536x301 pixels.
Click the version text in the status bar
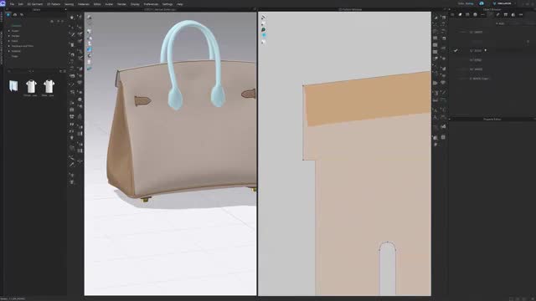coord(13,299)
